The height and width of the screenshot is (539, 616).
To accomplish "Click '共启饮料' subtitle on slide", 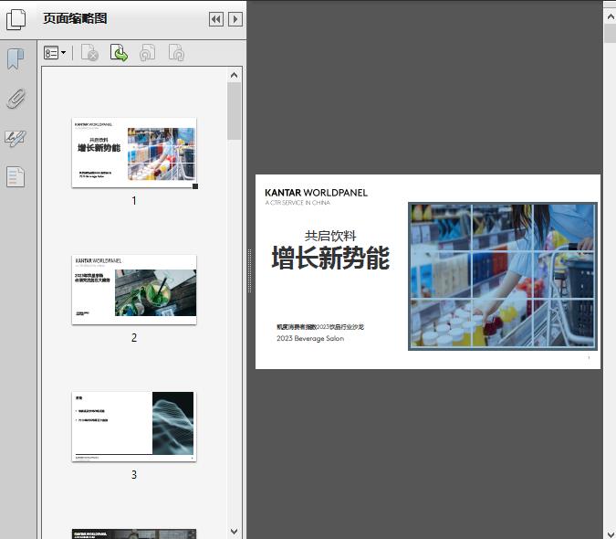I will click(330, 236).
